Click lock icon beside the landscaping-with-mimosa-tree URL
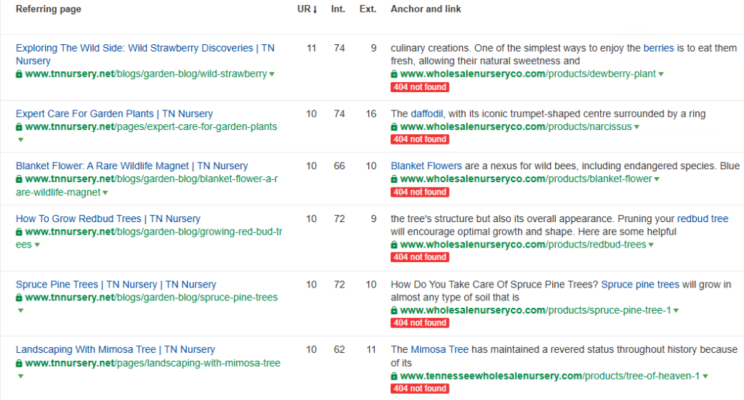 tap(20, 363)
